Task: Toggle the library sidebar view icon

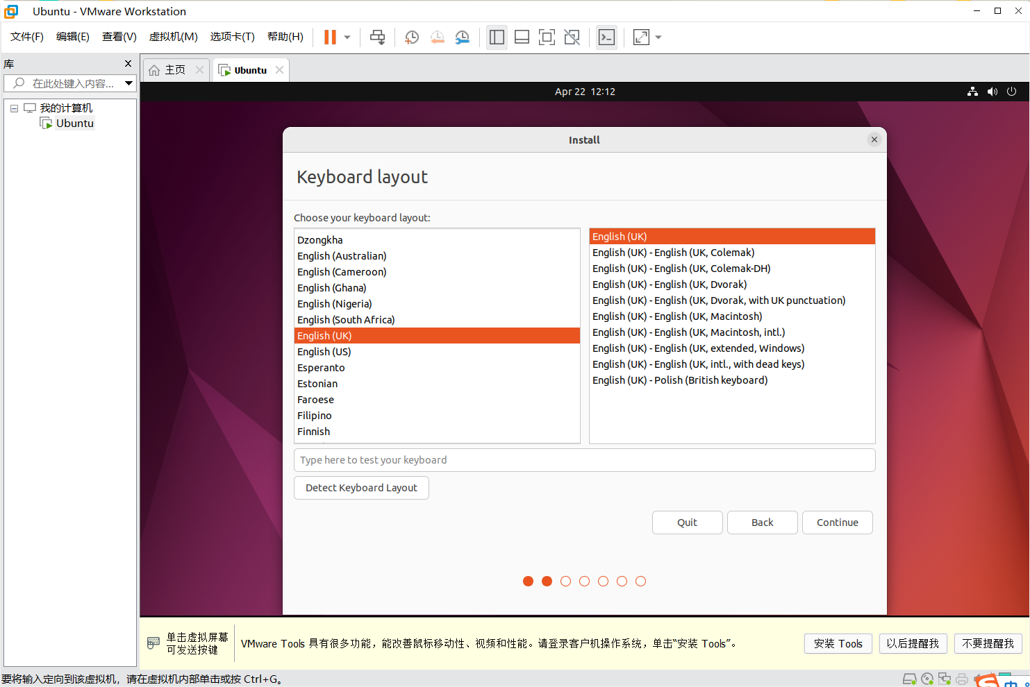Action: coord(497,37)
